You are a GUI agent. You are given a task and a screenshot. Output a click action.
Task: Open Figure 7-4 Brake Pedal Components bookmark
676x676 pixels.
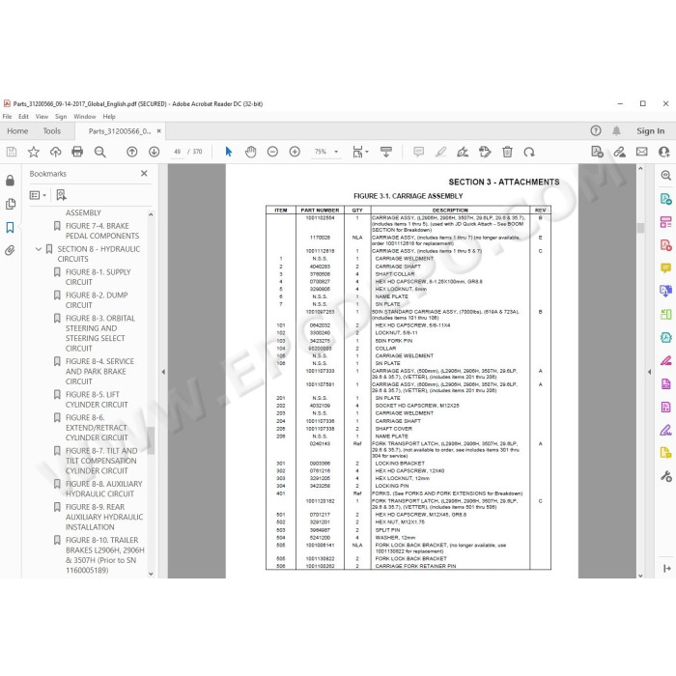[102, 231]
